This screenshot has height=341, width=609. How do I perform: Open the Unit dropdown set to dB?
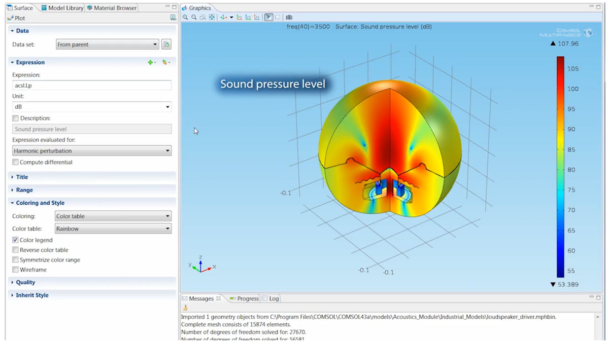click(91, 106)
